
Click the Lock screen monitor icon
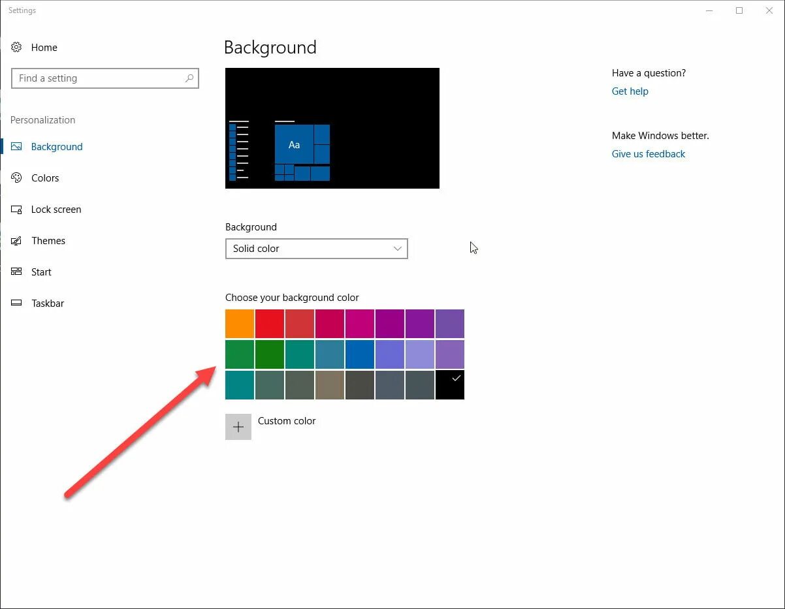(17, 210)
